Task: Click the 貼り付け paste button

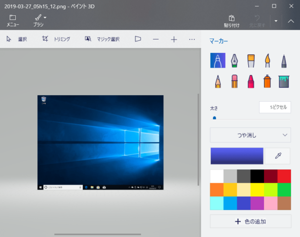Action: click(x=231, y=21)
